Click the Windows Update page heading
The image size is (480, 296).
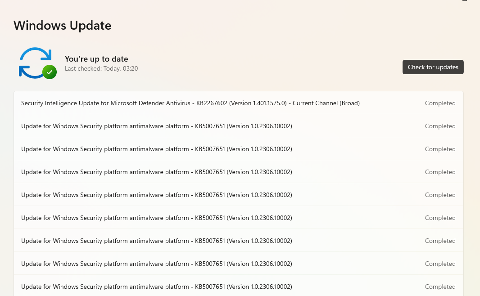tap(62, 26)
